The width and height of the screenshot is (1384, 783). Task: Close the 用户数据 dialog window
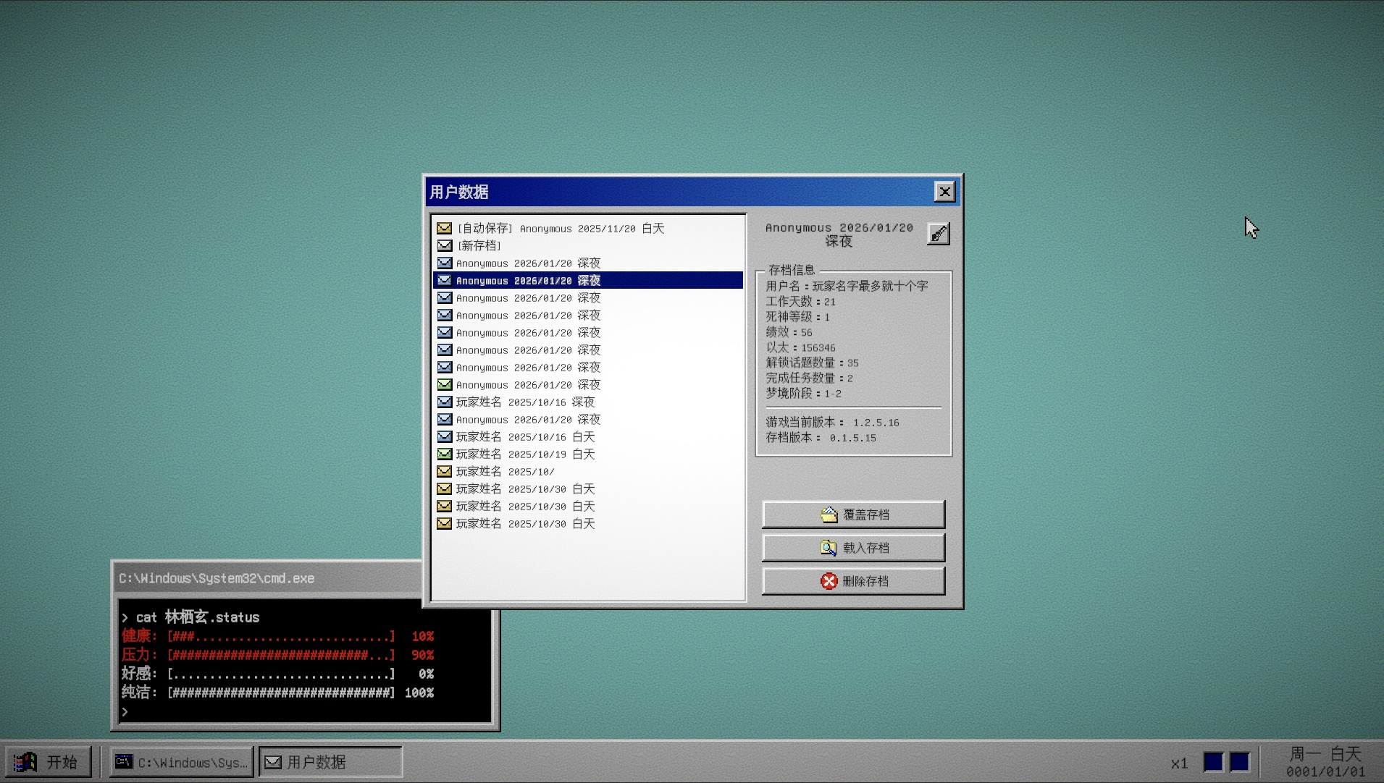click(944, 192)
